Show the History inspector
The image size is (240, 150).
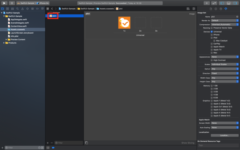216,9
